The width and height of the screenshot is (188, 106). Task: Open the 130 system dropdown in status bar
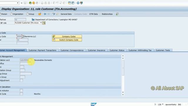tap(163, 104)
